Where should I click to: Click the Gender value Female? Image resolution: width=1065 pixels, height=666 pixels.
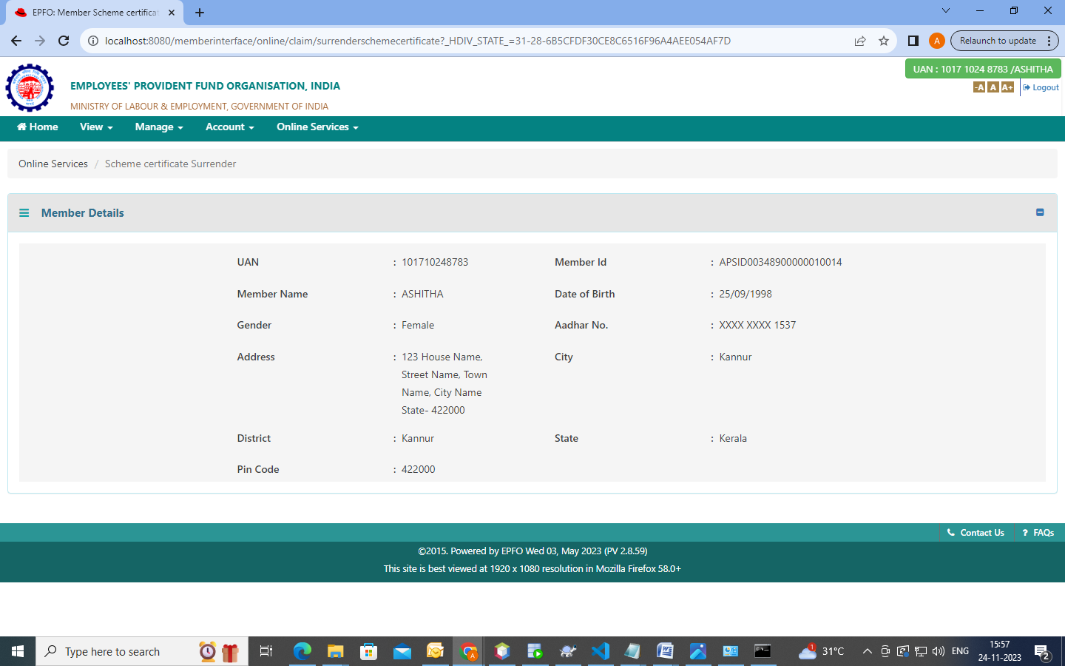click(x=418, y=325)
